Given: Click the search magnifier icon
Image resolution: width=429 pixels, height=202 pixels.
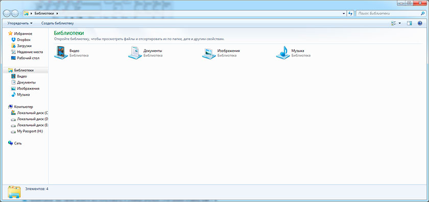Looking at the screenshot, I should coord(423,13).
